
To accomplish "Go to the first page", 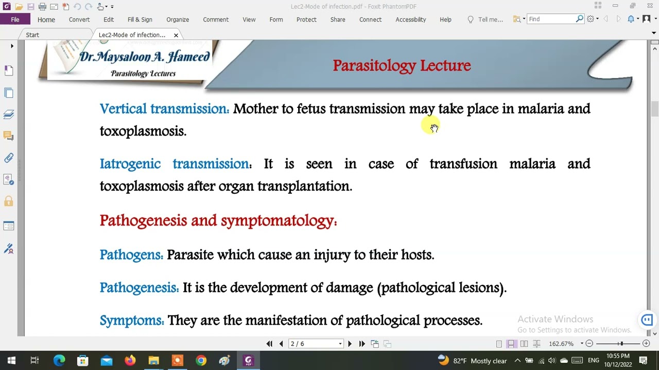I will coord(269,344).
